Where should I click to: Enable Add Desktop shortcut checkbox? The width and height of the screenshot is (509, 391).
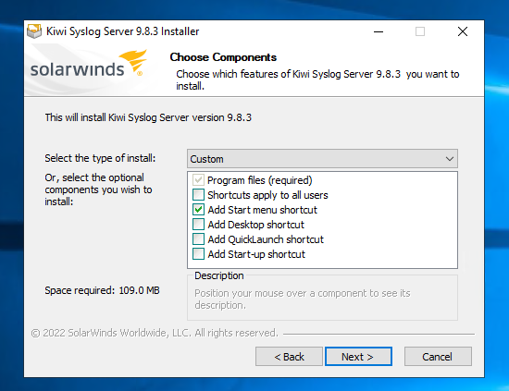[198, 225]
